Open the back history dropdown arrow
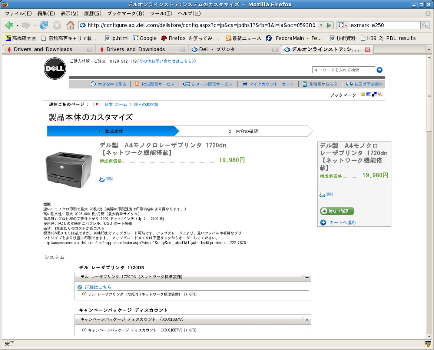The width and height of the screenshot is (434, 350). point(17,25)
